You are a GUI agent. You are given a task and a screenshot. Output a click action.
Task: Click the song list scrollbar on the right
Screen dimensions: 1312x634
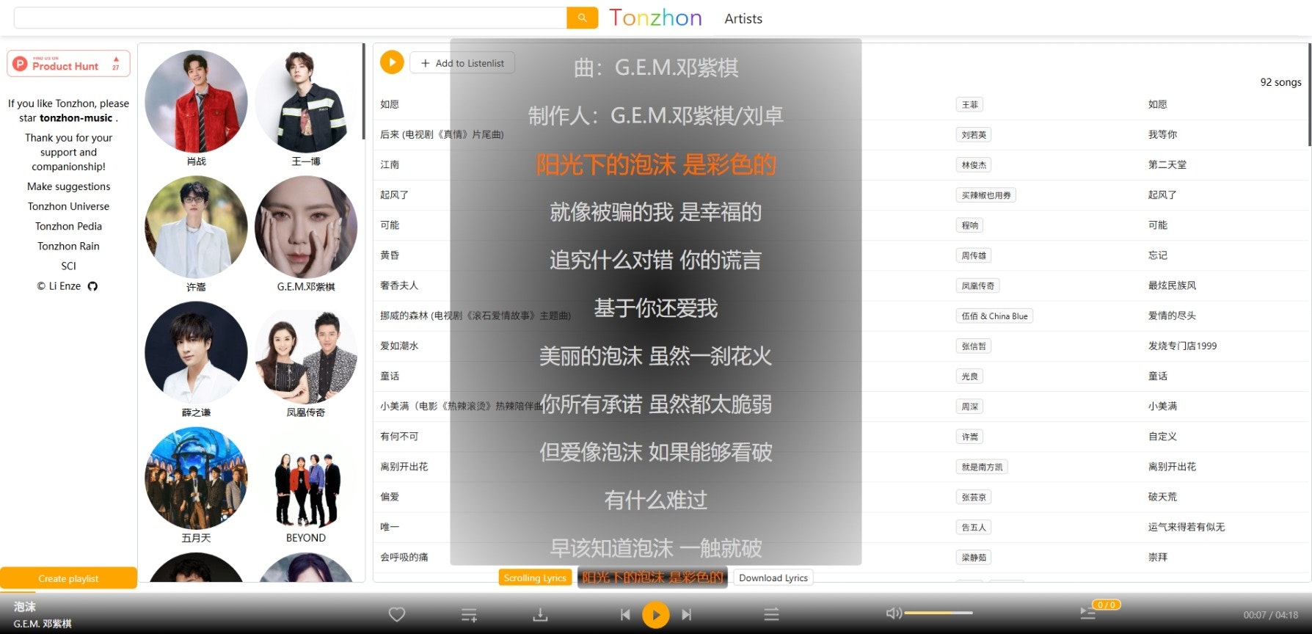point(1309,95)
